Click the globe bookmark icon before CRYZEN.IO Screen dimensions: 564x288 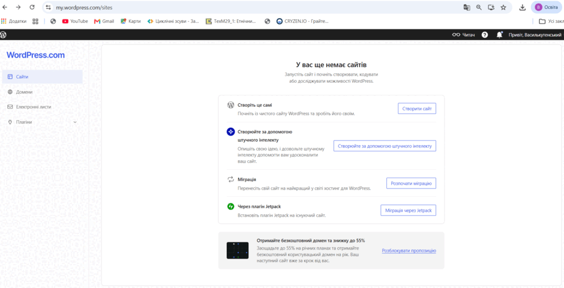(267, 21)
